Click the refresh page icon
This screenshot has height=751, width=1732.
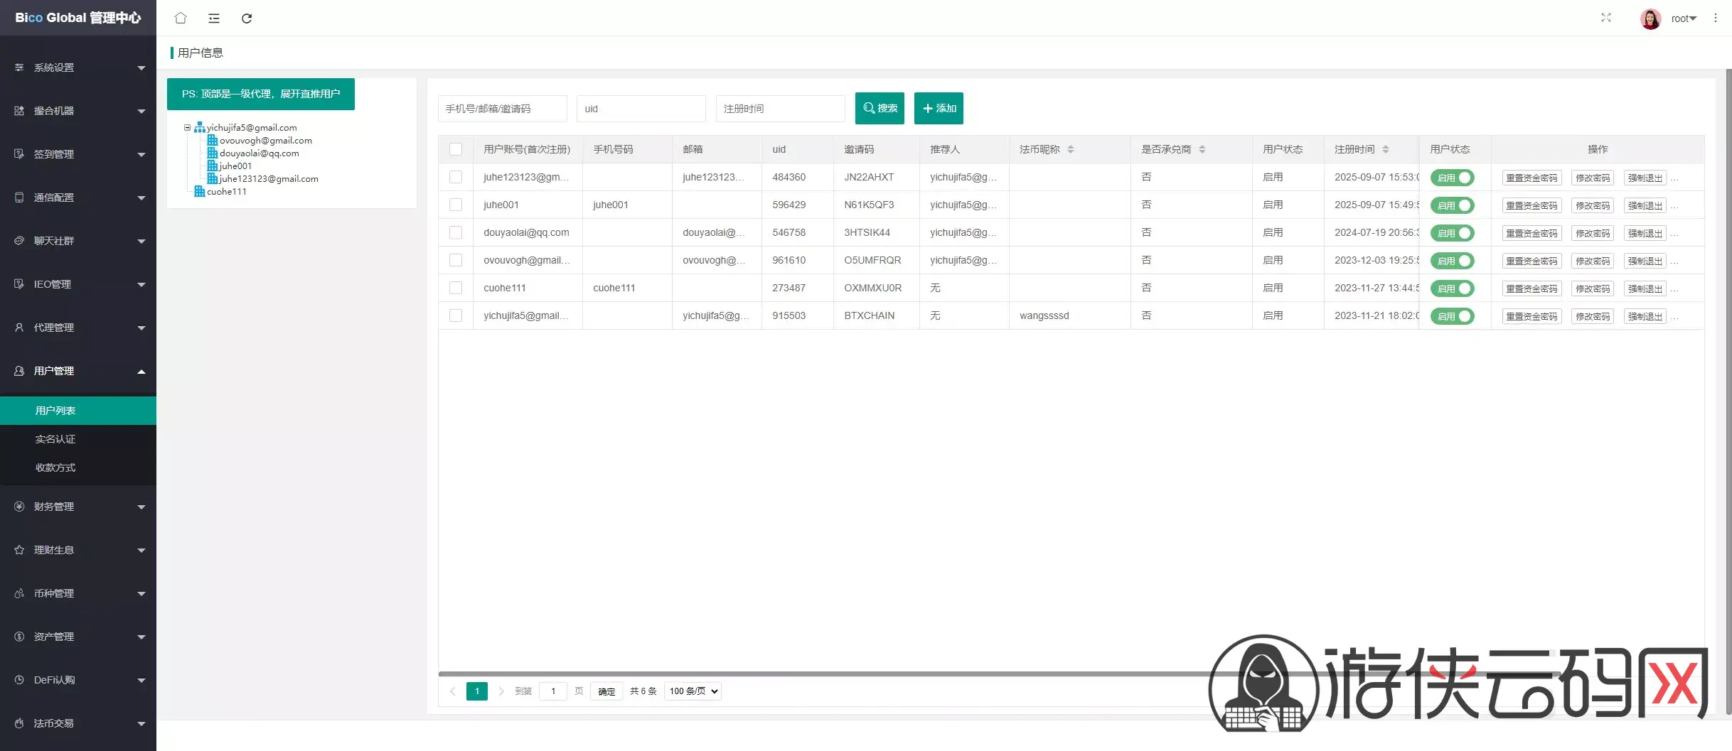coord(247,18)
